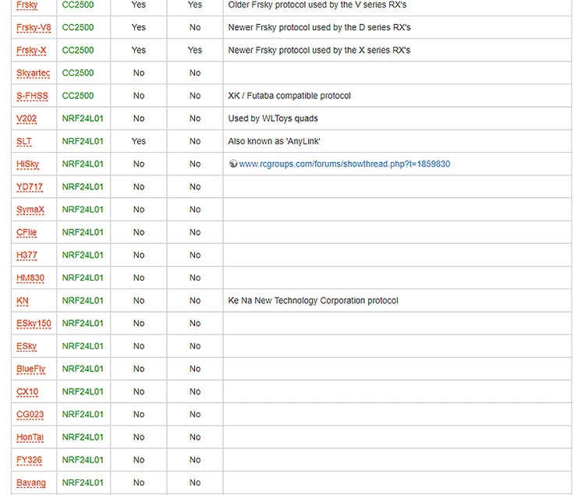Click the globe icon beside the rcgroups link

point(233,164)
